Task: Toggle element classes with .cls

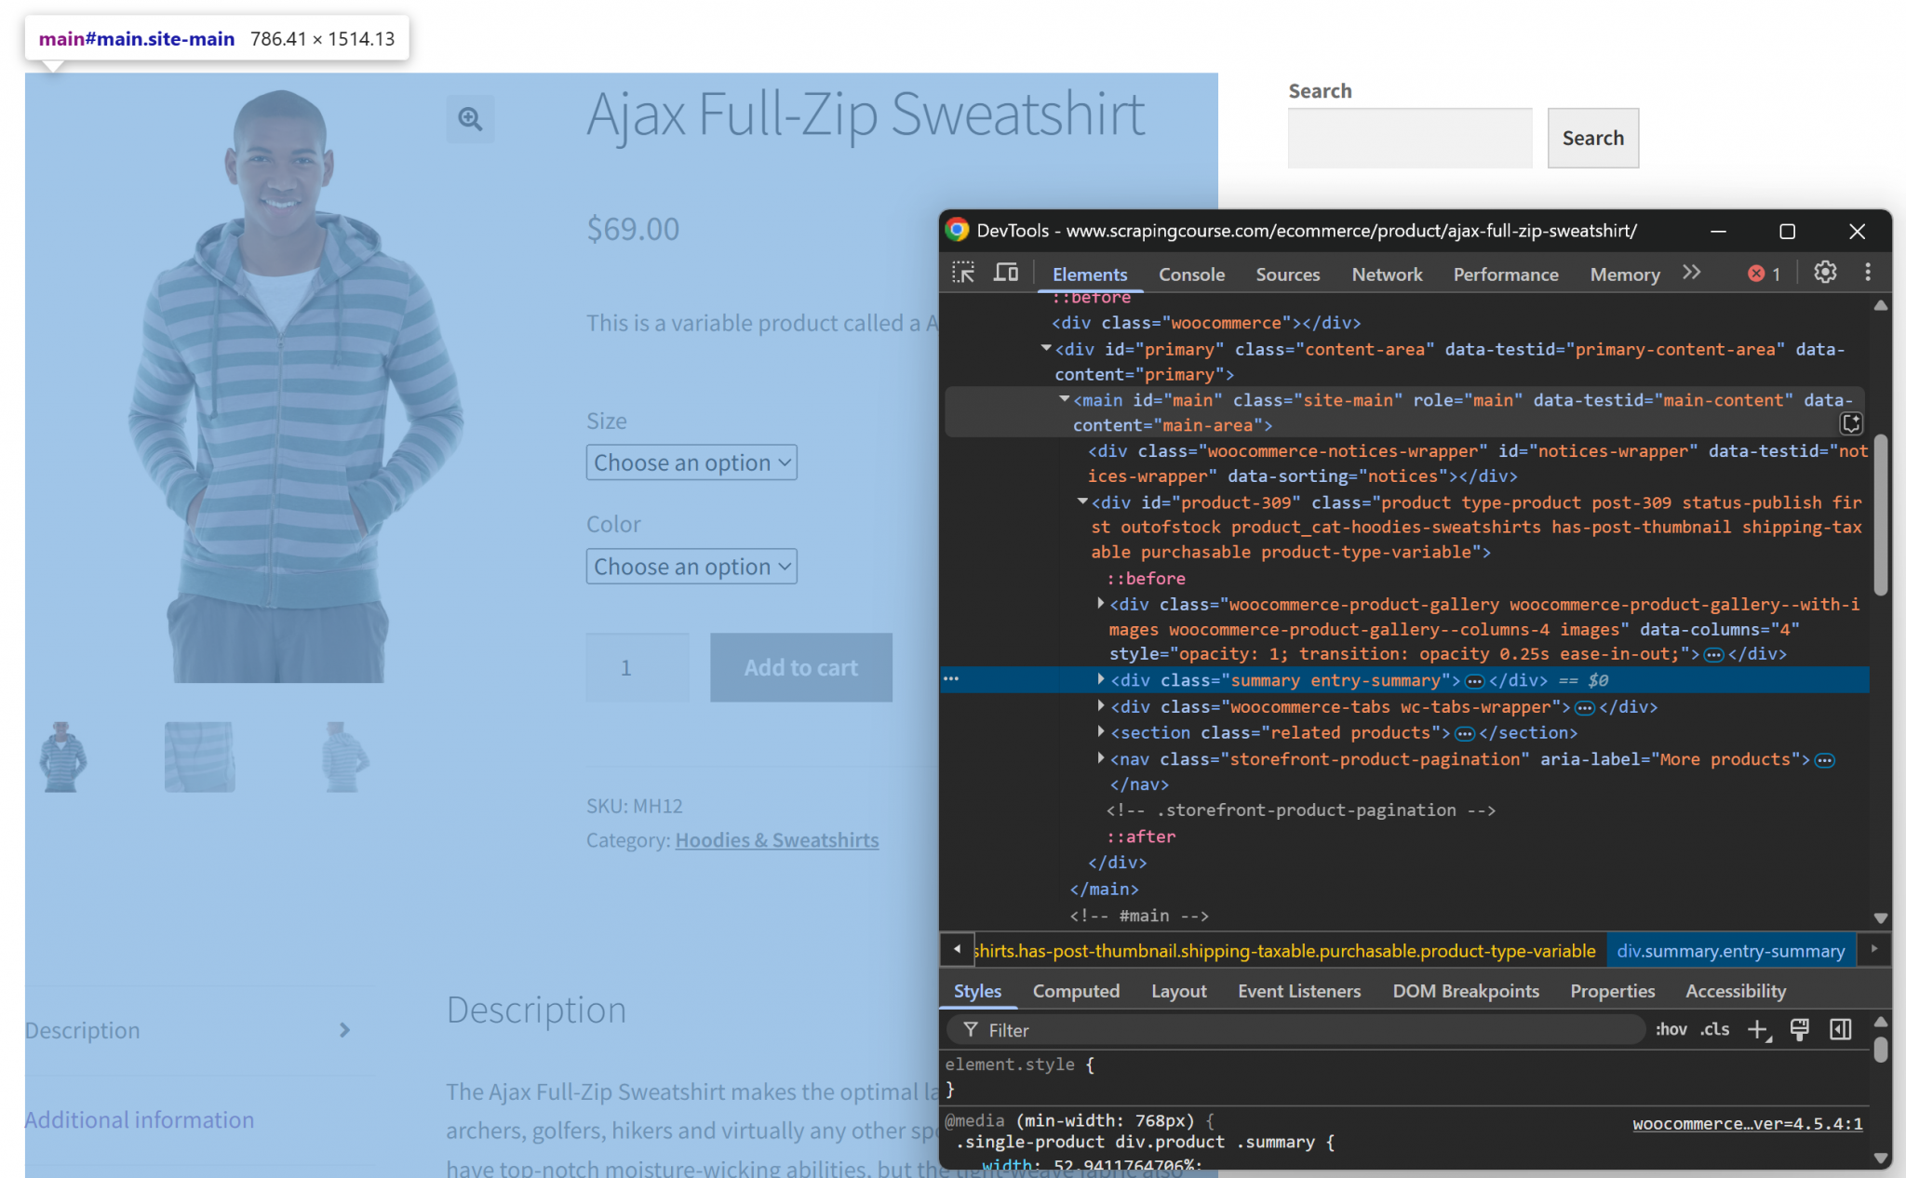Action: pyautogui.click(x=1716, y=1030)
